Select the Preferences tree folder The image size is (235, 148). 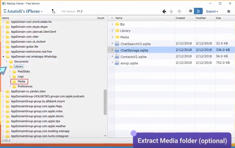[25, 86]
